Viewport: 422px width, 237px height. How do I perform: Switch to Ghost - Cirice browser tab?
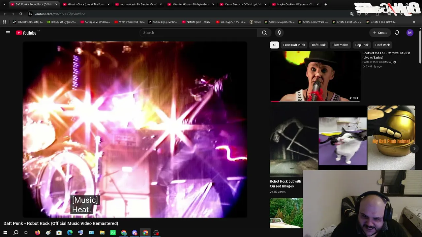(86, 4)
